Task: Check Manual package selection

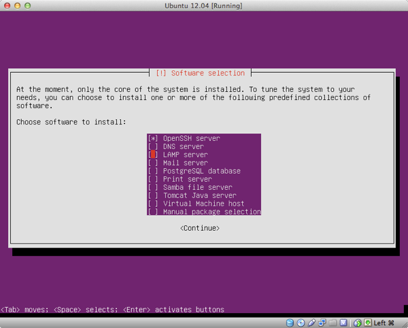Action: 152,212
